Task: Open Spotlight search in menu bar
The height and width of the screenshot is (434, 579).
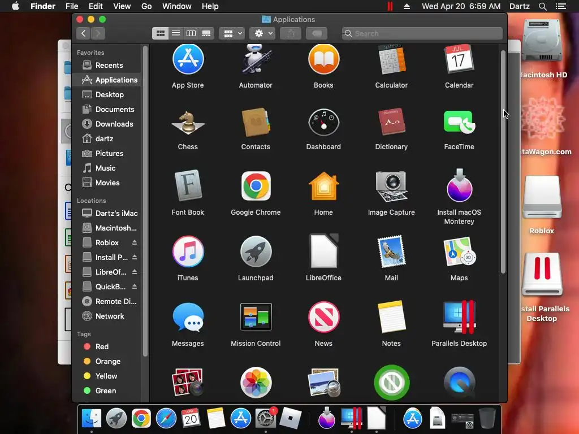Action: (x=542, y=6)
